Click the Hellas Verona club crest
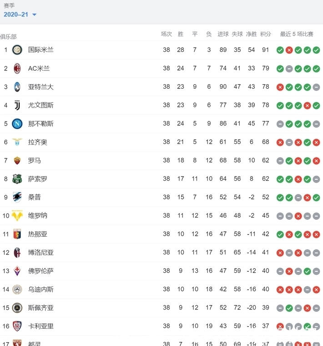The width and height of the screenshot is (323, 346). [17, 216]
